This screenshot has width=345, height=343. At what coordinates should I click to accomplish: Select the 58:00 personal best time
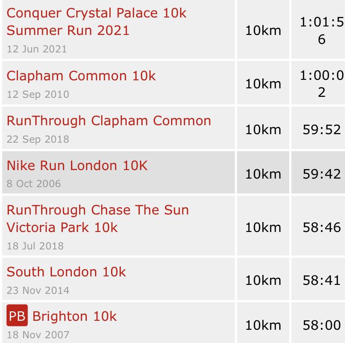pos(322,325)
